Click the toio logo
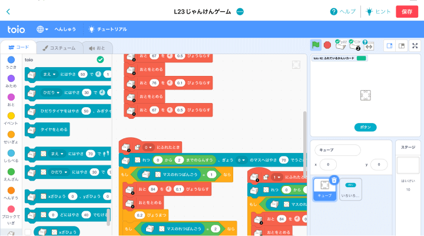424x236 pixels. (x=16, y=29)
